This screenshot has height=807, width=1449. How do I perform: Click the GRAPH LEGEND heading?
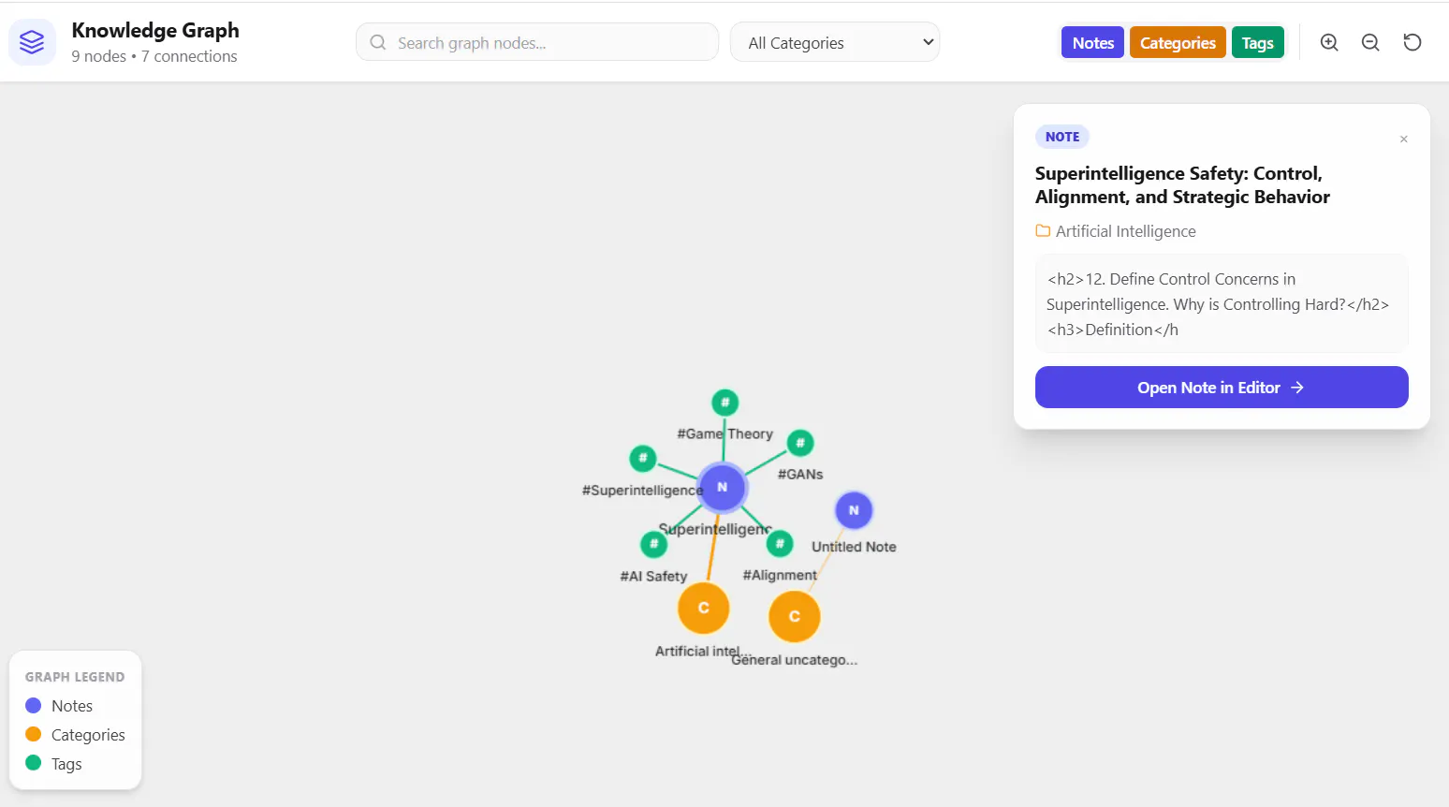click(x=75, y=677)
